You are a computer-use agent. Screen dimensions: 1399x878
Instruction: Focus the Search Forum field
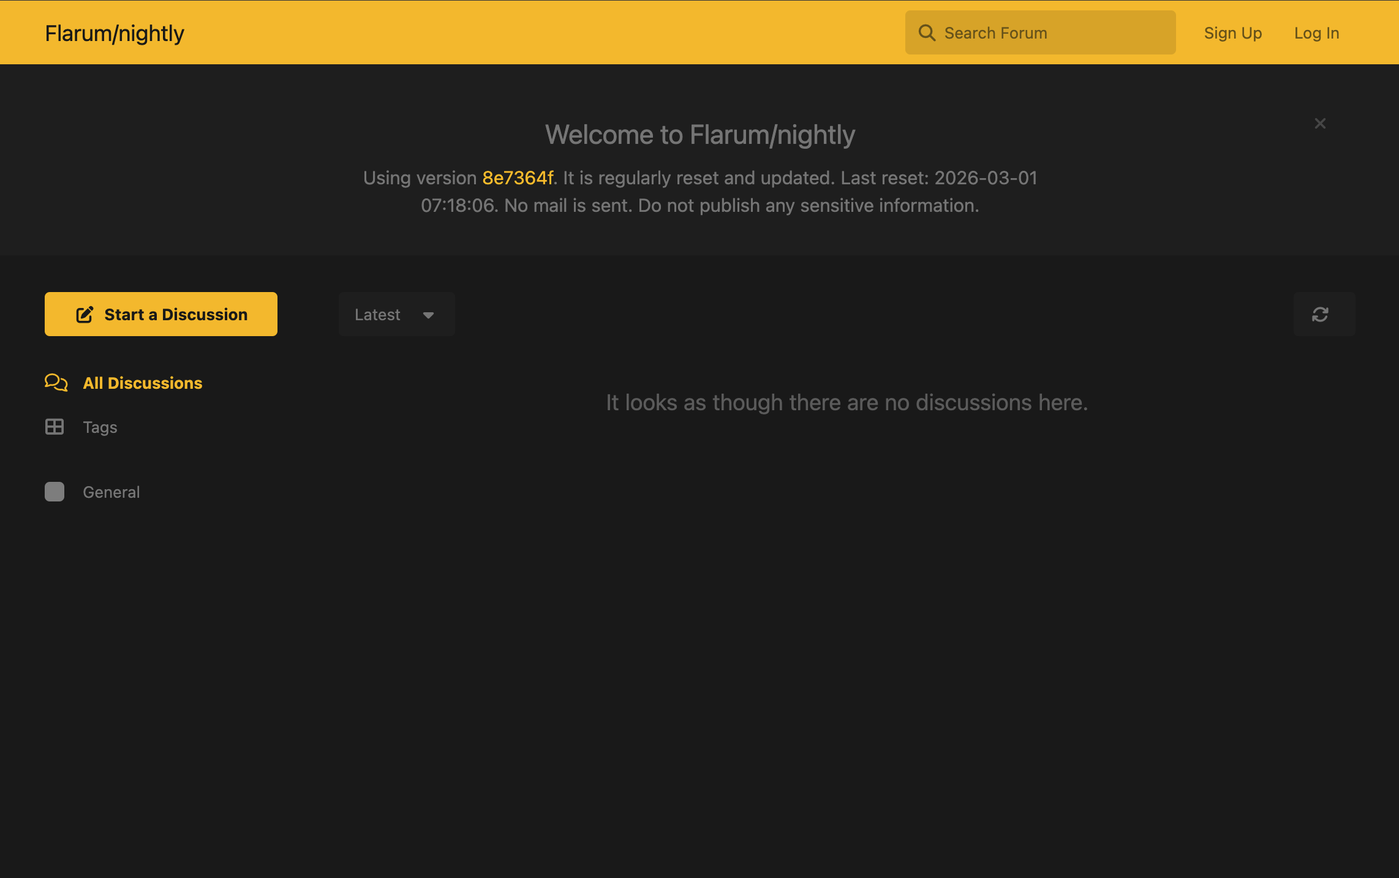[x=1040, y=32]
